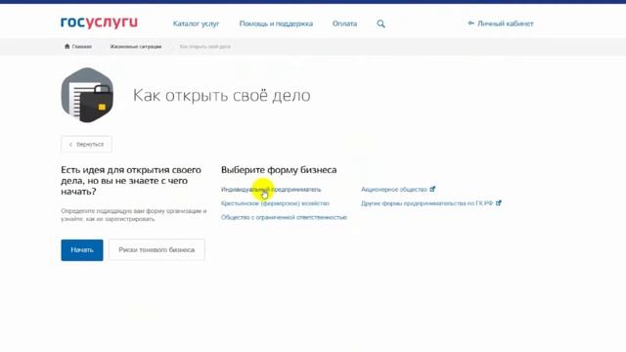The image size is (626, 352).
Task: Open Акционерное общество link
Action: point(394,190)
